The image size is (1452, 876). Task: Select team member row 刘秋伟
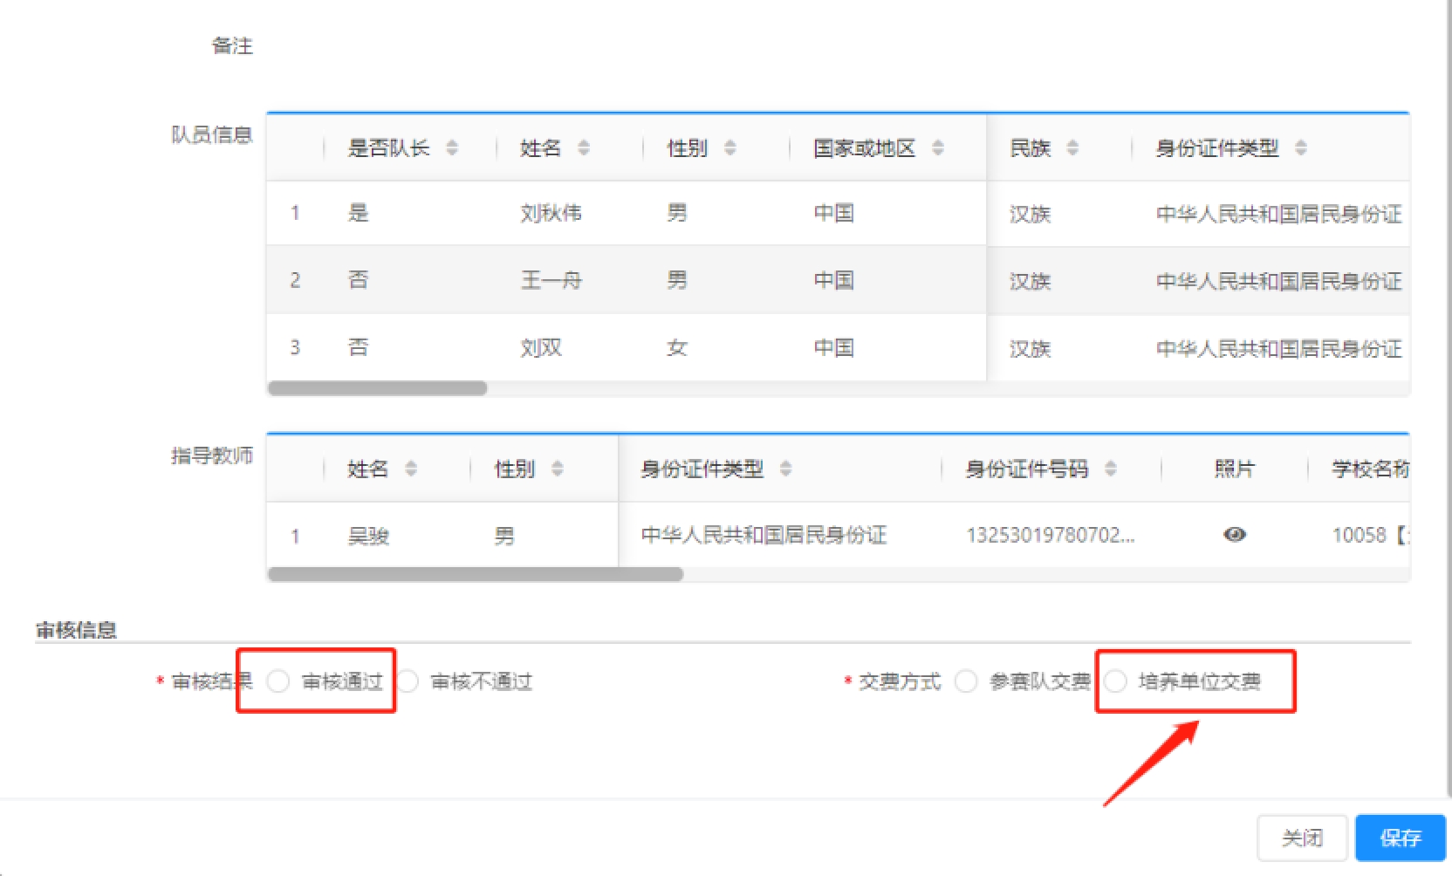[x=551, y=213]
